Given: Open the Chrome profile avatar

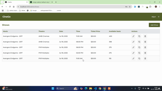Looking at the screenshot, I should (156, 7).
